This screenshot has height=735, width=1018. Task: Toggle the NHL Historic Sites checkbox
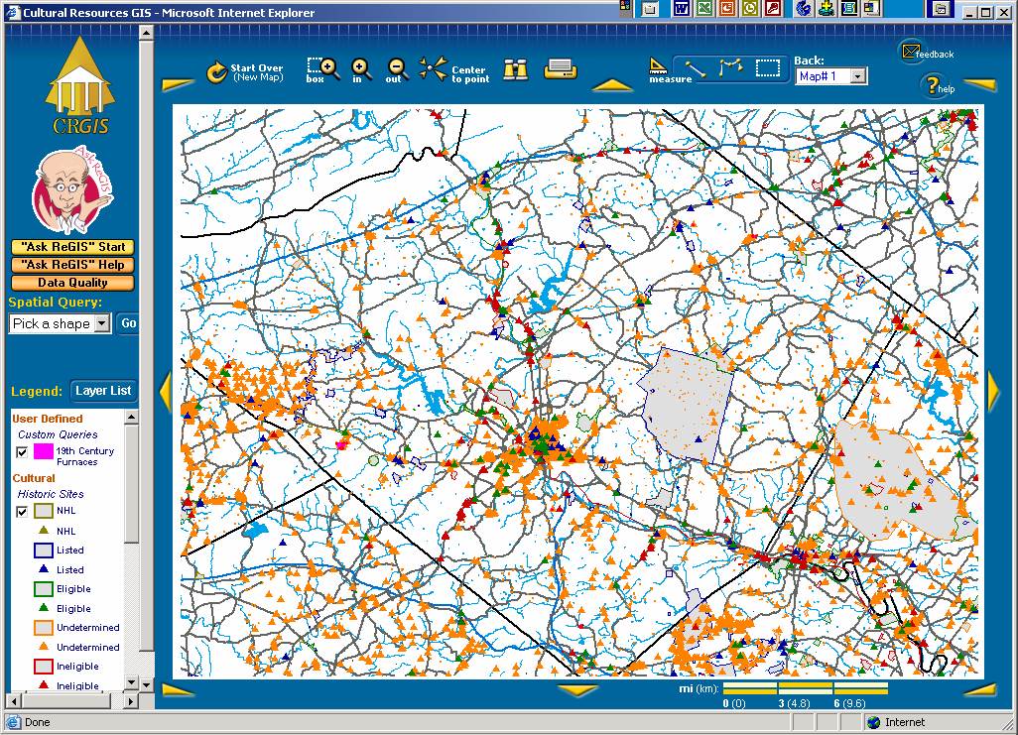click(x=22, y=512)
